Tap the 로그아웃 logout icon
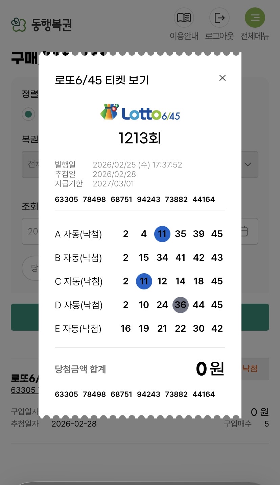This screenshot has width=280, height=485. click(219, 18)
